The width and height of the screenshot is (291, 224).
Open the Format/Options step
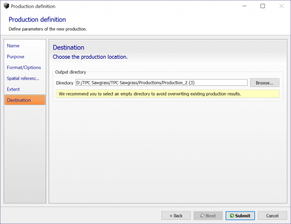pos(24,67)
